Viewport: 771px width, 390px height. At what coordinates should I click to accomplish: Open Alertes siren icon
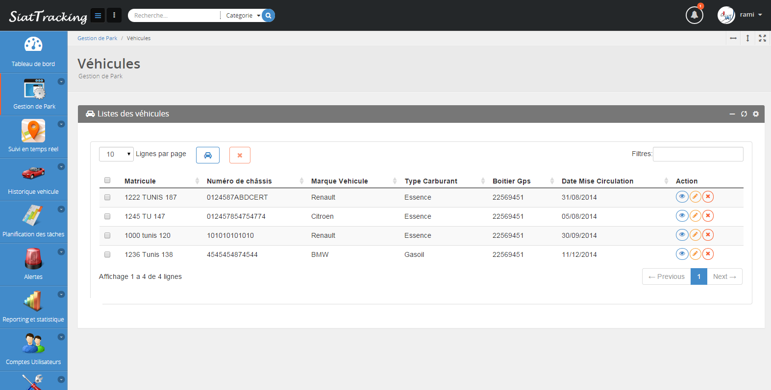[x=33, y=258]
